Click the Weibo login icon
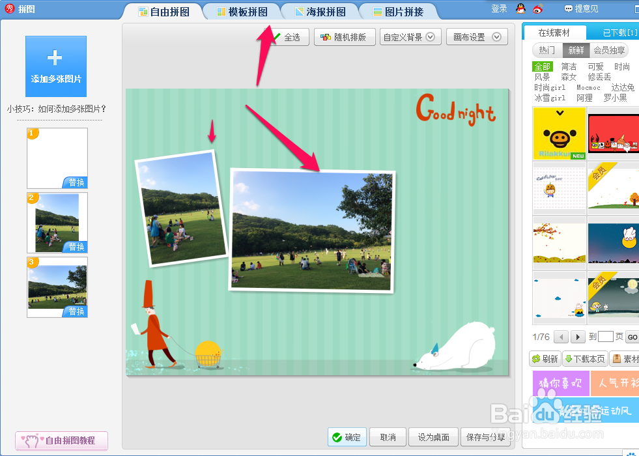 tap(538, 8)
